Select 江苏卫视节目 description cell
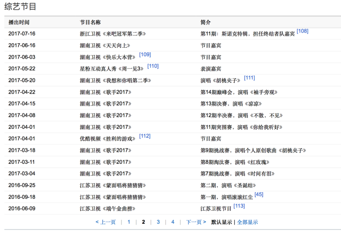 click(216, 209)
